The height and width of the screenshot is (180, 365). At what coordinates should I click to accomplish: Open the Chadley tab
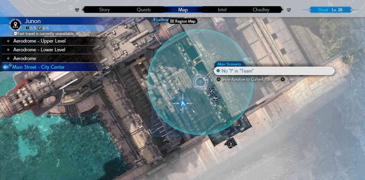pyautogui.click(x=261, y=10)
